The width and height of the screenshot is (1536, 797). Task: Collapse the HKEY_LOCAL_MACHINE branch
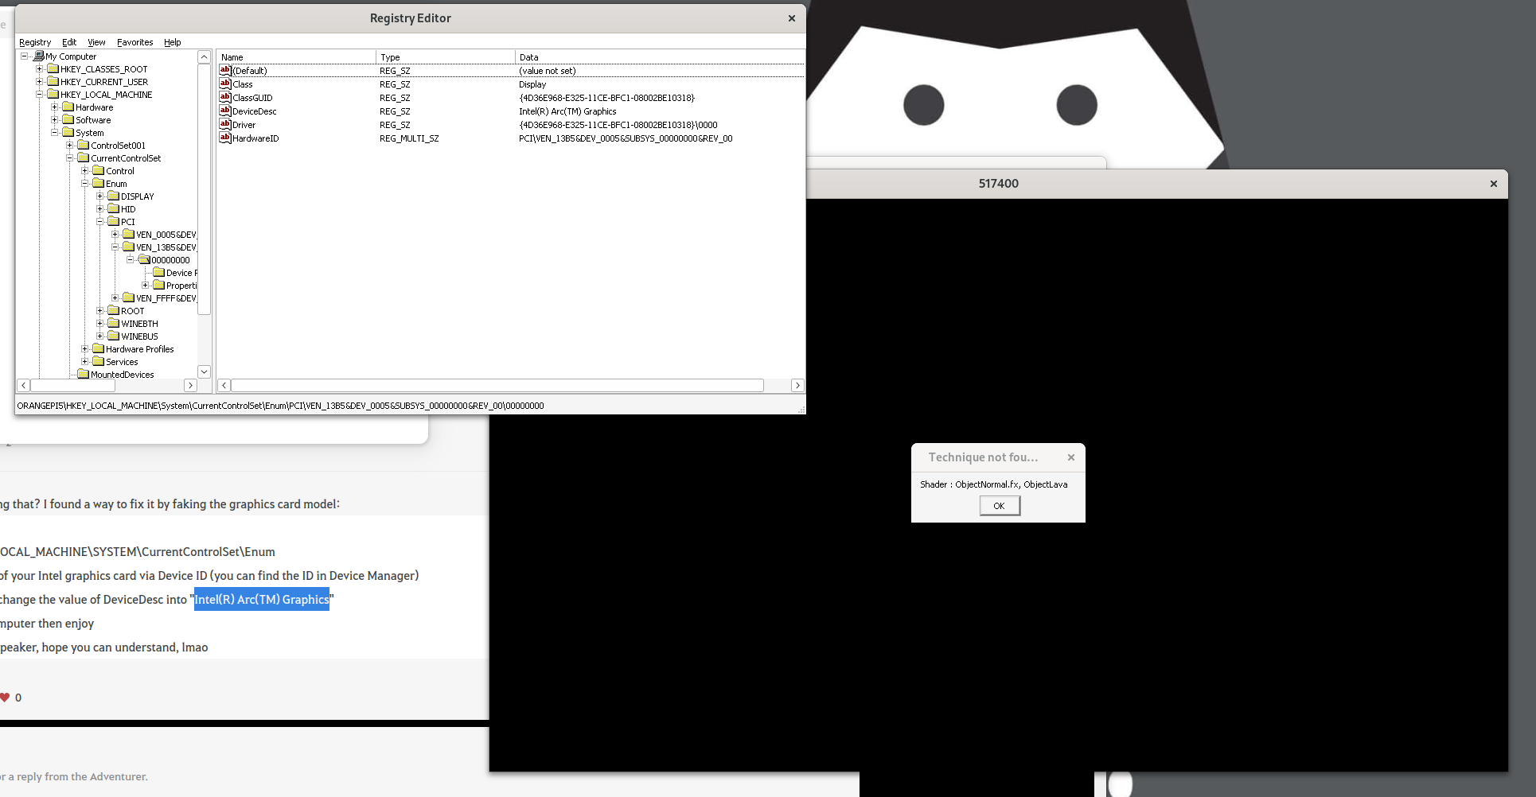pos(40,95)
